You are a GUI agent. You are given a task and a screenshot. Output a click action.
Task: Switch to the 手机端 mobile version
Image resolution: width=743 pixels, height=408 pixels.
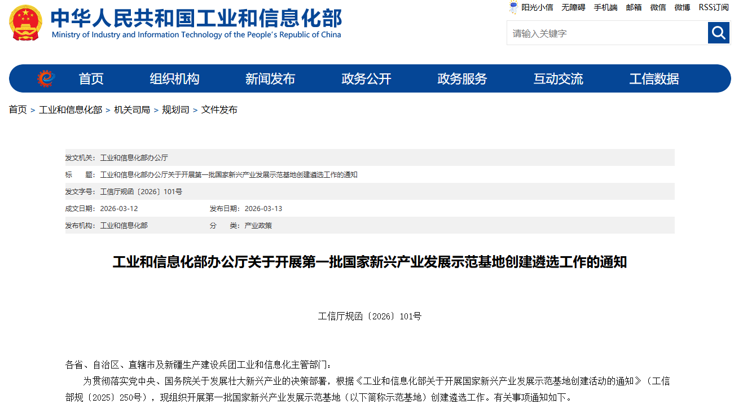tap(604, 8)
